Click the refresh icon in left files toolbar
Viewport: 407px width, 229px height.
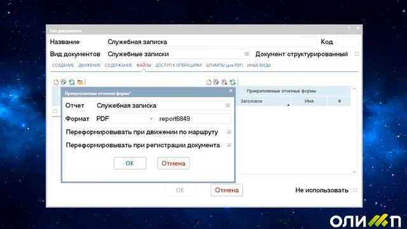point(72,82)
